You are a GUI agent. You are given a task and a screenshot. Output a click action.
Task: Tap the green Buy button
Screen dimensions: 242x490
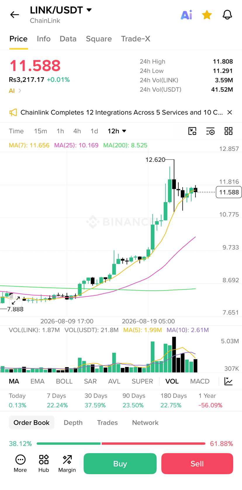[120, 464]
